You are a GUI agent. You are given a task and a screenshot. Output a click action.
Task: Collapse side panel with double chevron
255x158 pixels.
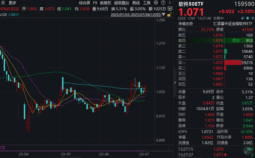(175, 83)
